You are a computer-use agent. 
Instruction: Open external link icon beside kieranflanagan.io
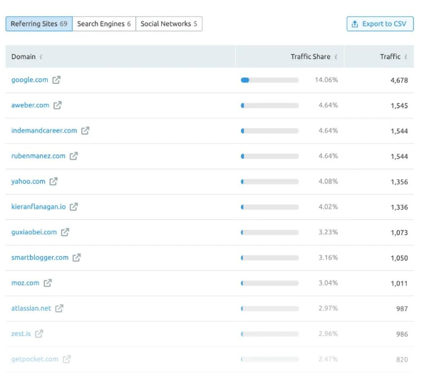(74, 206)
